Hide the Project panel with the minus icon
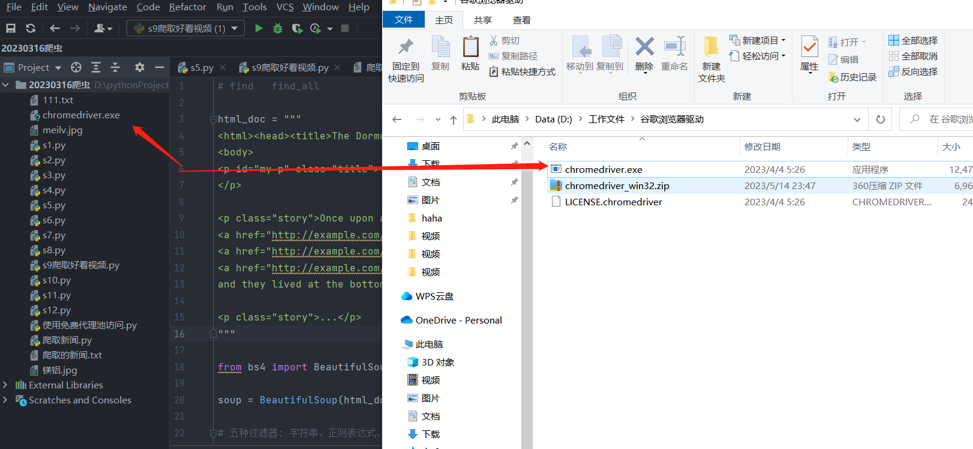 [x=160, y=67]
